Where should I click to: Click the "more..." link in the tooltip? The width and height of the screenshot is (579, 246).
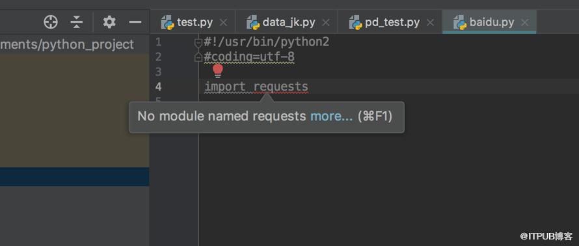(332, 116)
